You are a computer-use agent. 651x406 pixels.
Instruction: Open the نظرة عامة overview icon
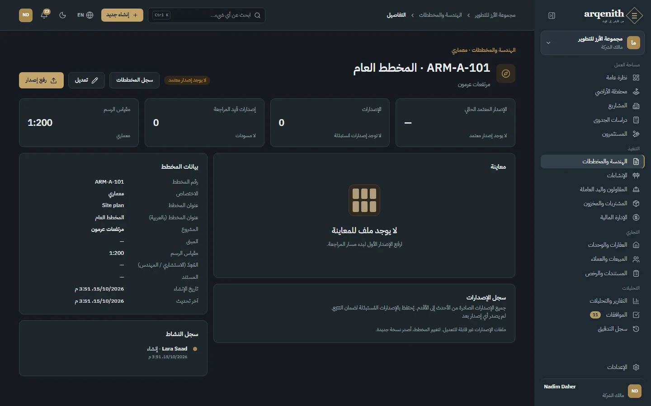pyautogui.click(x=636, y=78)
